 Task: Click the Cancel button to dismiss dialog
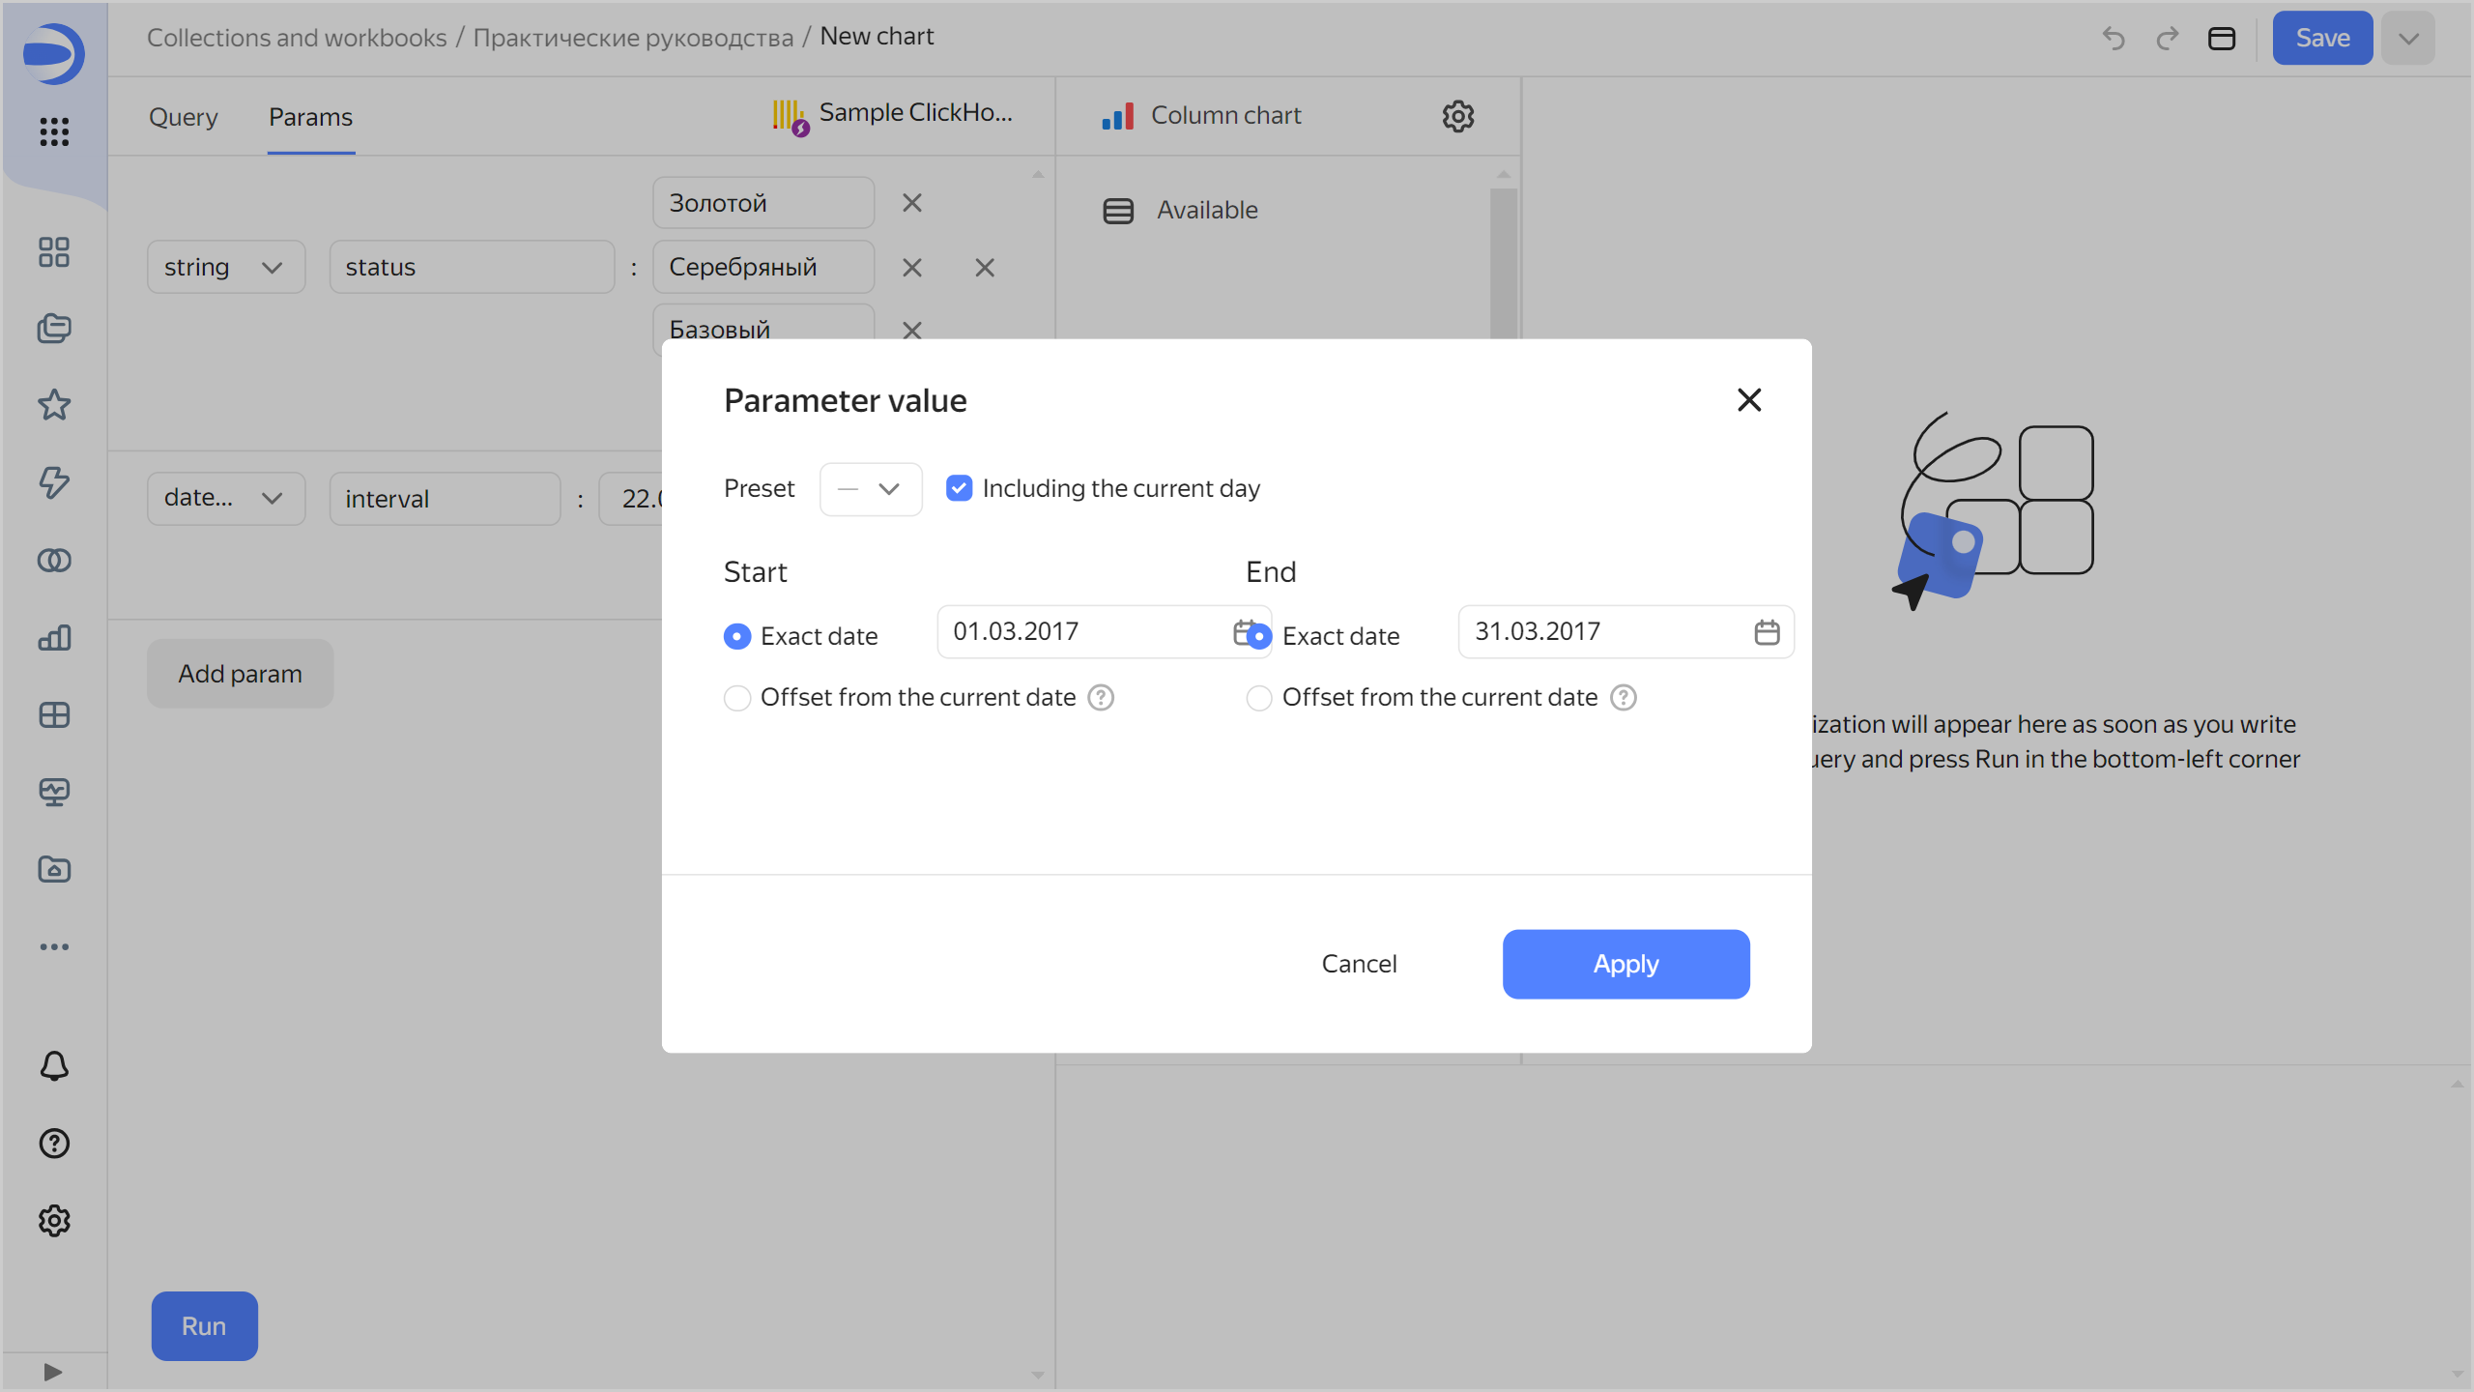click(1360, 964)
